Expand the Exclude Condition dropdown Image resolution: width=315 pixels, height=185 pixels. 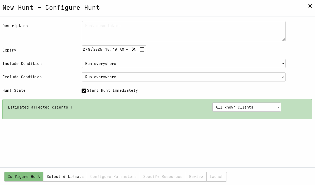click(x=184, y=77)
